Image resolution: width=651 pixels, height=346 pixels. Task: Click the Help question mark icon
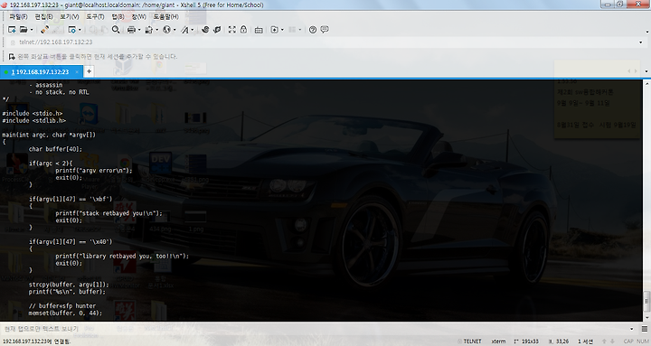[x=313, y=30]
